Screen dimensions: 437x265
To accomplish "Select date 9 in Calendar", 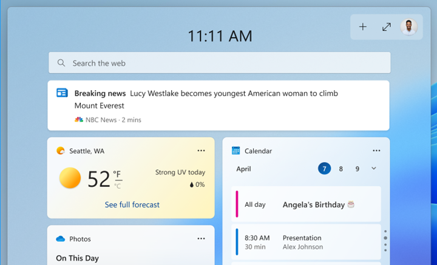I will [357, 169].
